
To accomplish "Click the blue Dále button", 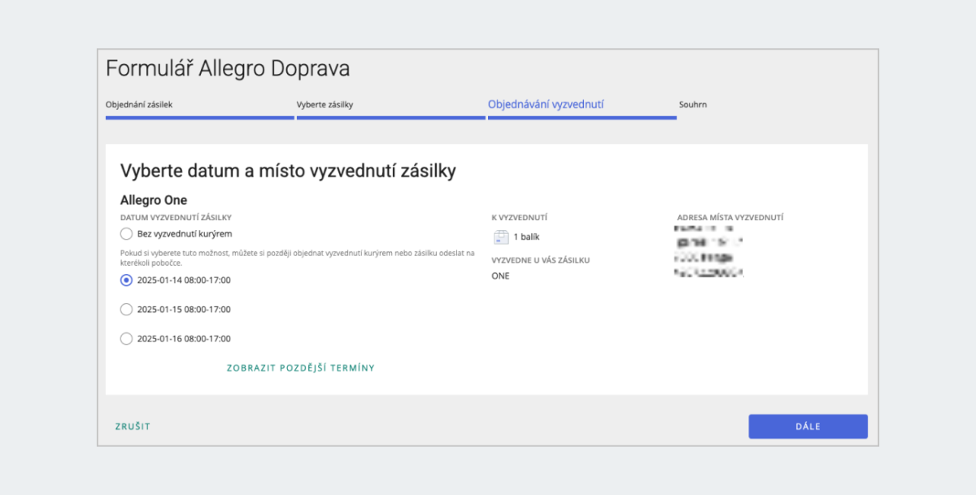I will (808, 427).
